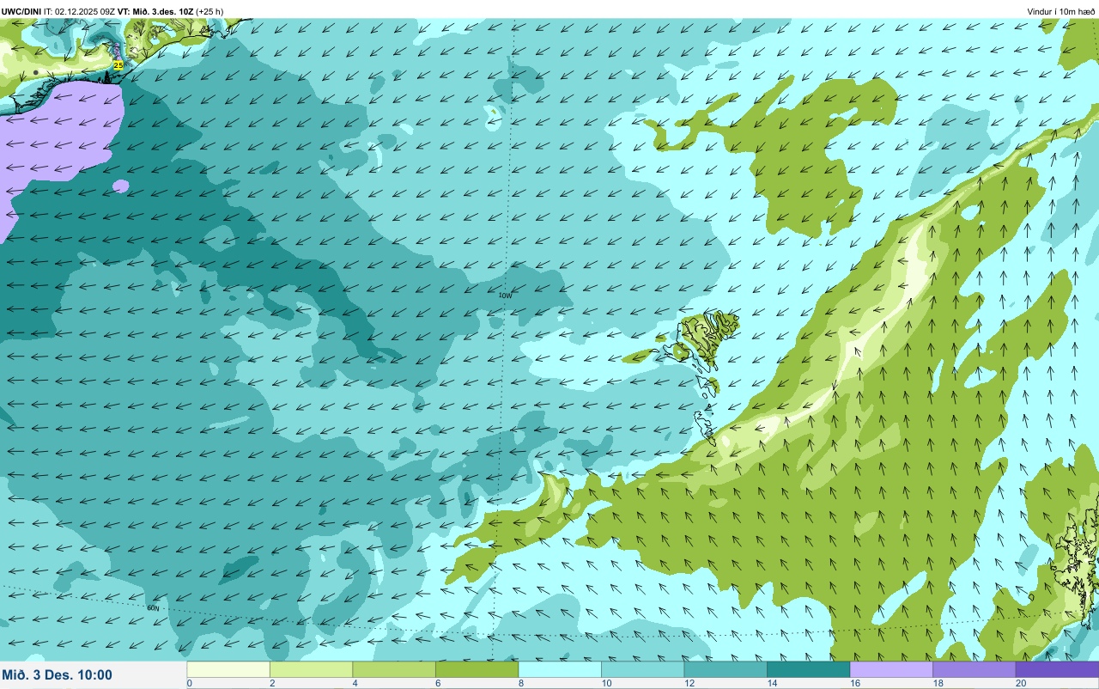This screenshot has height=689, width=1099.
Task: Click the 12–14 teal legend swatch
Action: [x=726, y=669]
